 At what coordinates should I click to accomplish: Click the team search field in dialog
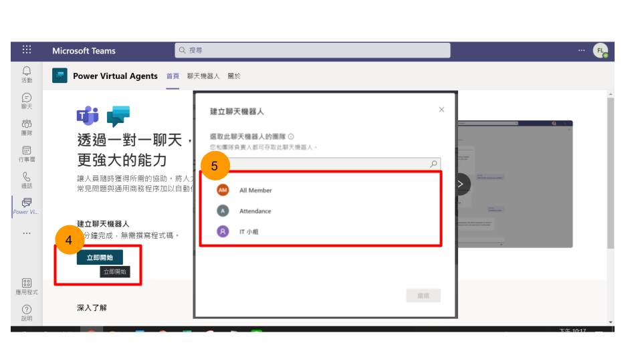326,164
